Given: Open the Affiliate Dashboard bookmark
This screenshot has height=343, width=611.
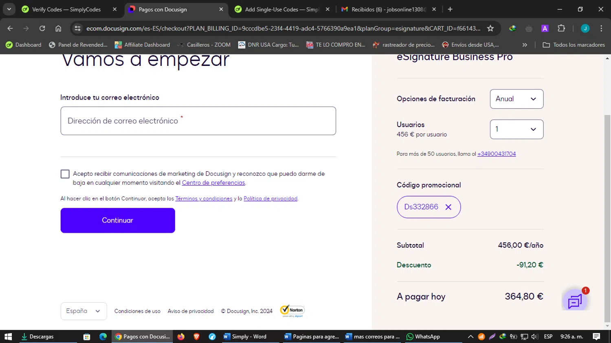Looking at the screenshot, I should [142, 45].
